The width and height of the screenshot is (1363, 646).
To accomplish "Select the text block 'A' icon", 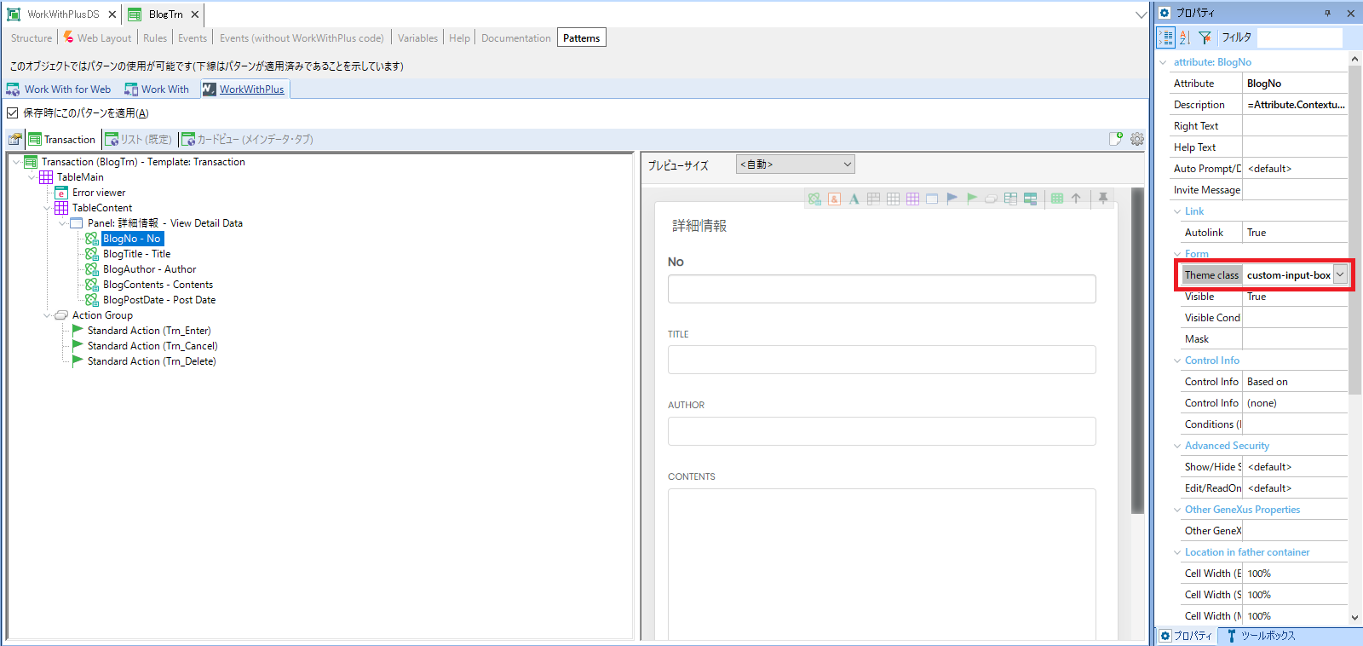I will coord(854,199).
